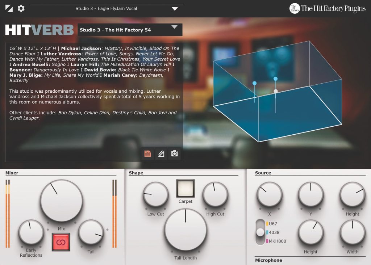Click the plugin settings gear icon
This screenshot has width=371, height=265.
point(21,8)
